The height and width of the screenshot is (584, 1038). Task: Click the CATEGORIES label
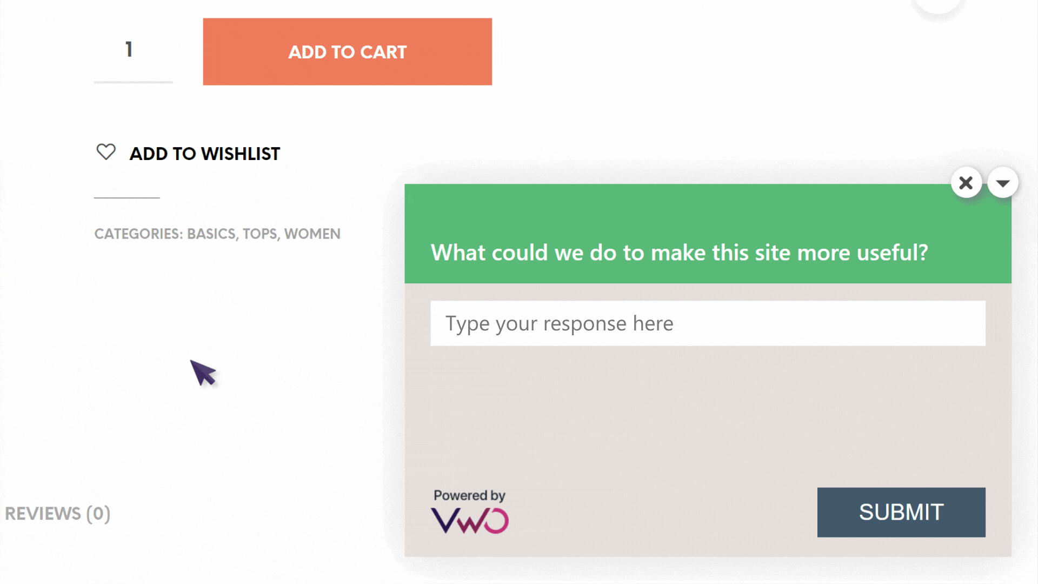(138, 234)
